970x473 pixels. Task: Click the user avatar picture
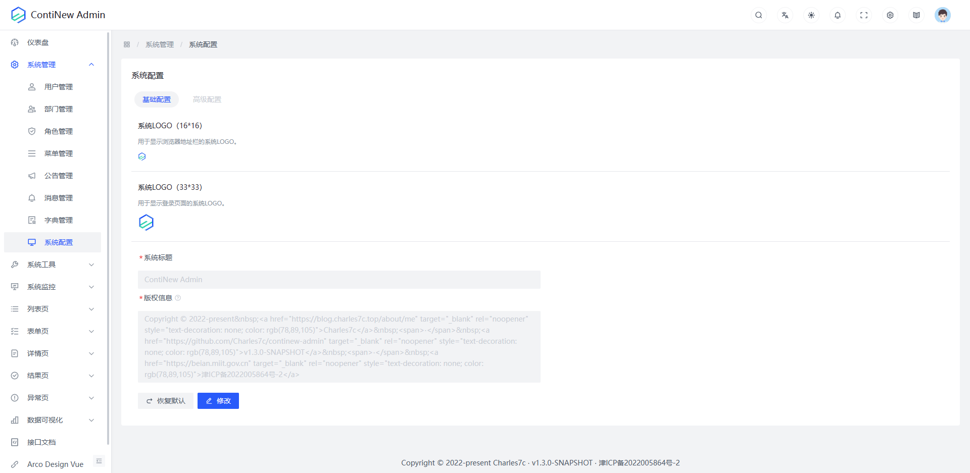(942, 15)
